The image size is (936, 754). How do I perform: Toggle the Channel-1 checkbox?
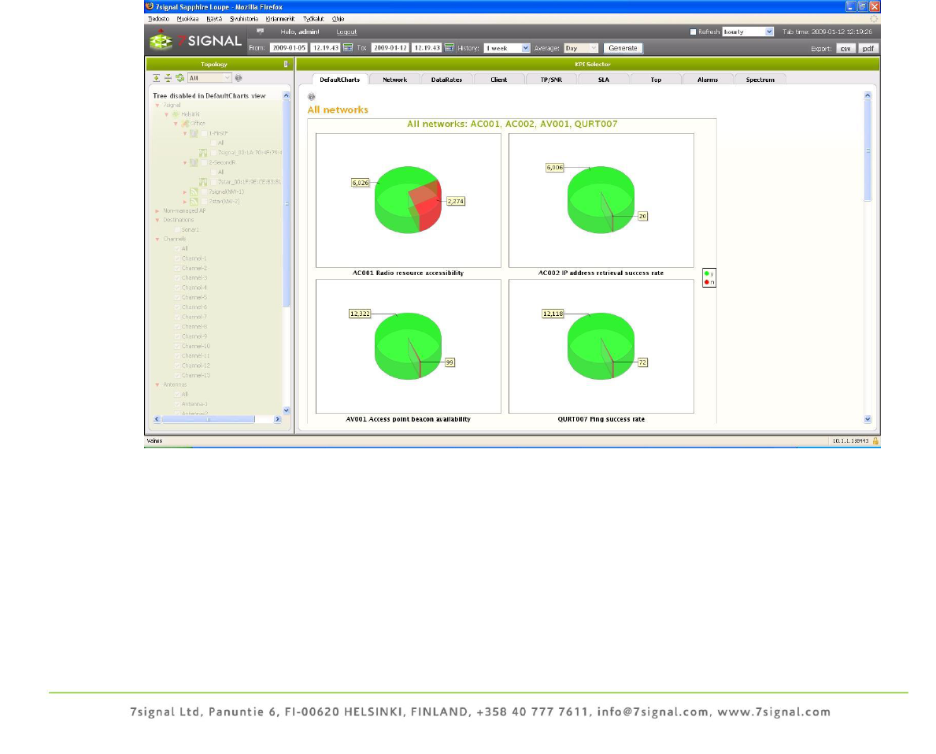click(x=176, y=258)
